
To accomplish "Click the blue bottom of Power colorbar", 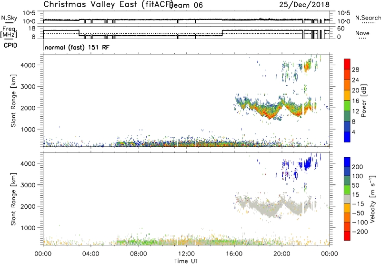I will coord(347,137).
